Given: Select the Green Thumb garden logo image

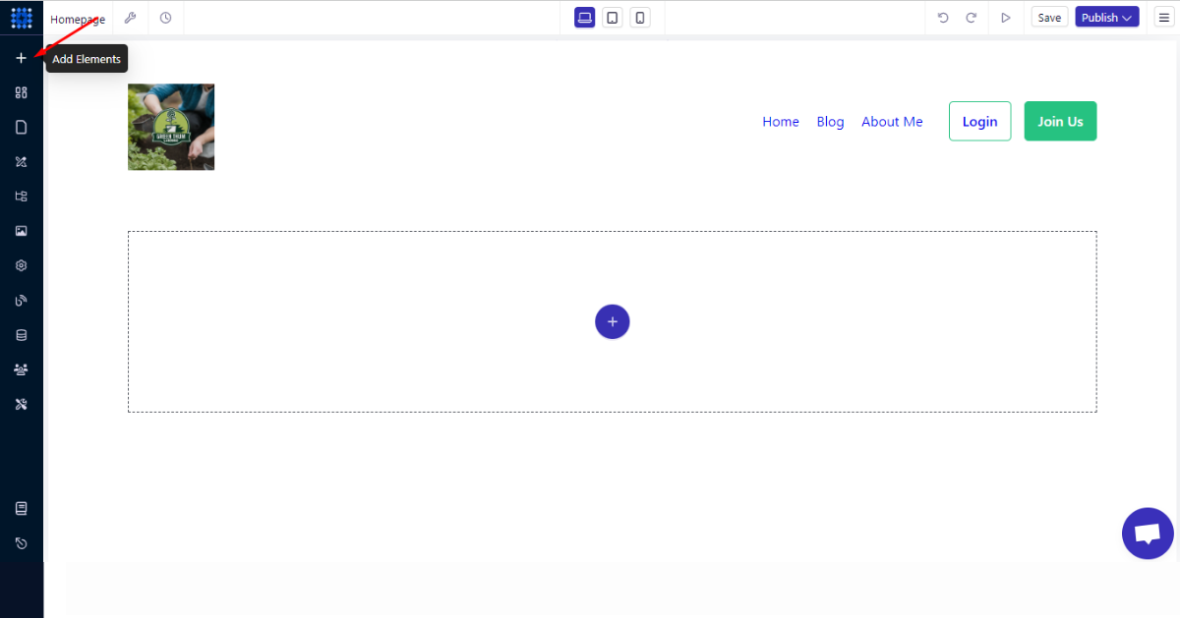Looking at the screenshot, I should pyautogui.click(x=171, y=127).
